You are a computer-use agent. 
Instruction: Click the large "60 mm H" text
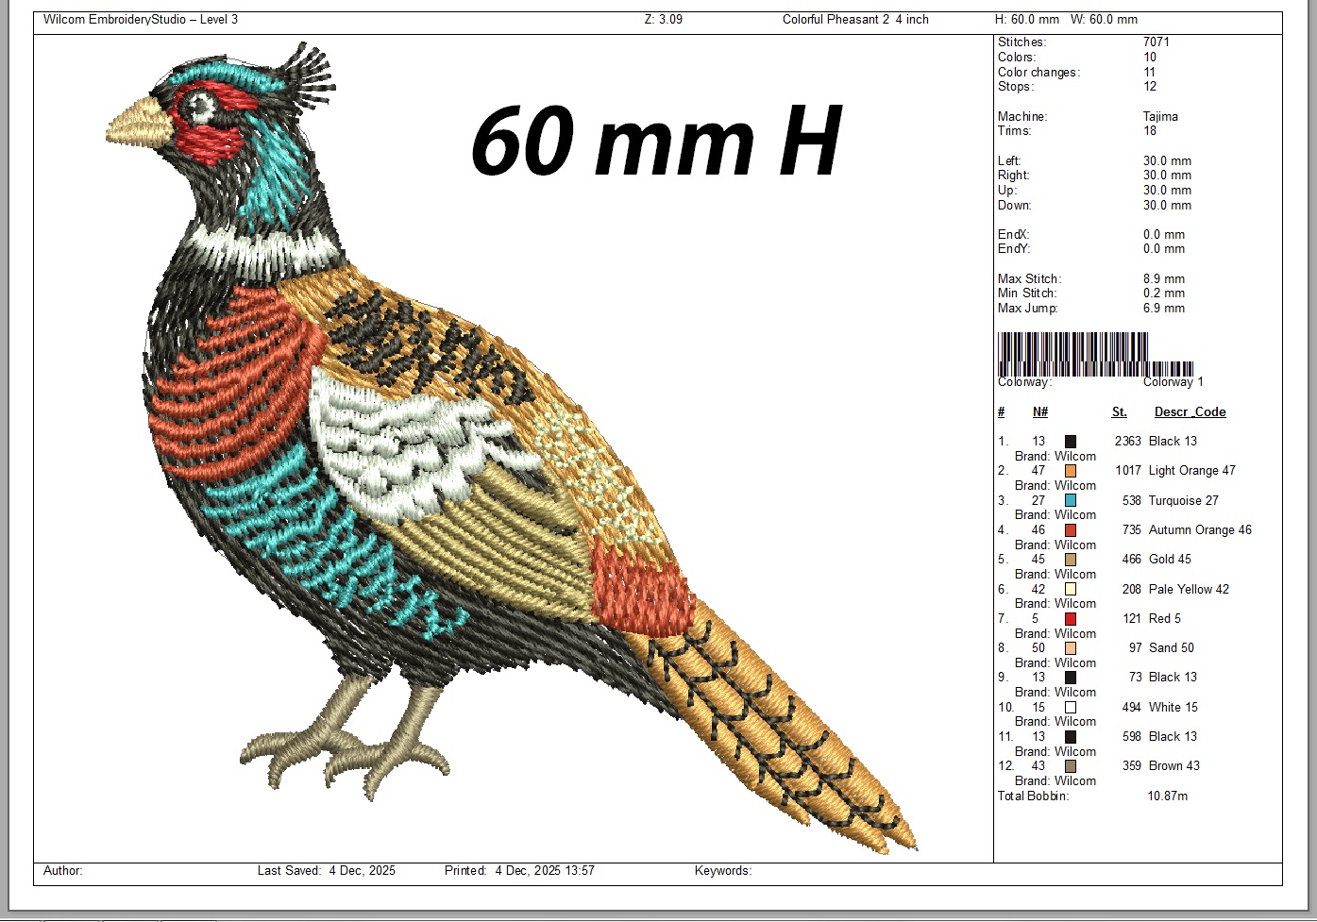pos(655,142)
